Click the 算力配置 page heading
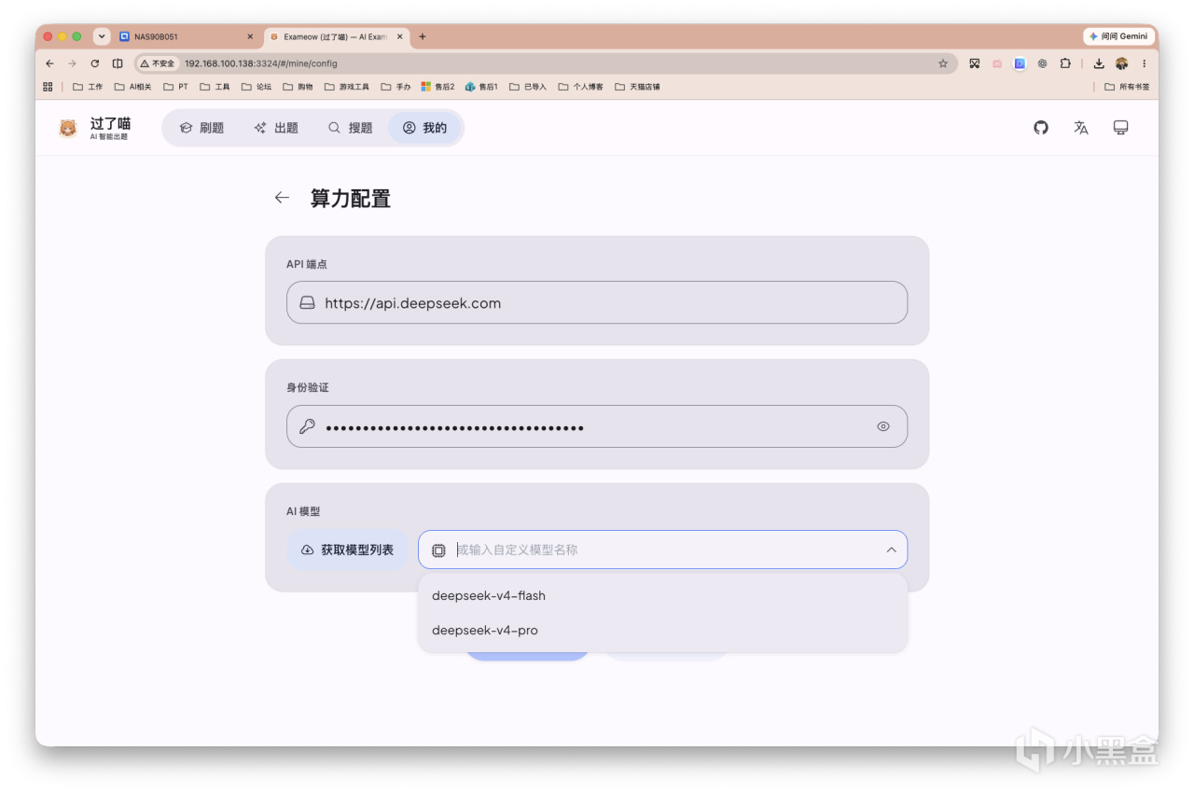Image resolution: width=1194 pixels, height=793 pixels. (351, 198)
